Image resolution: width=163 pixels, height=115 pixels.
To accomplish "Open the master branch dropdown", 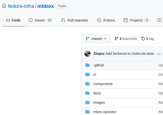I will [x=96, y=39].
